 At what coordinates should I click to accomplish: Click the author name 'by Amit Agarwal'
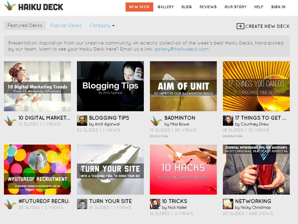[x=104, y=124]
